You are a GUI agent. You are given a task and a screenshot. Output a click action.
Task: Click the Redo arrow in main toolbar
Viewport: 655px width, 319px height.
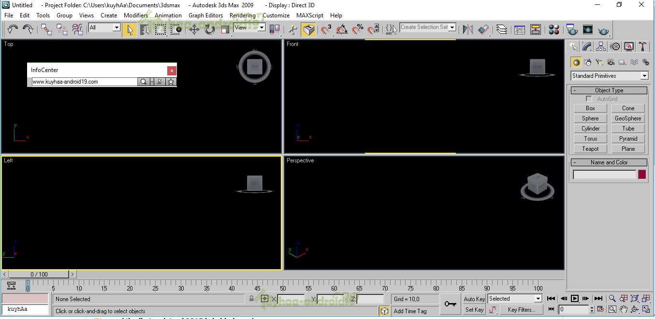coord(28,29)
